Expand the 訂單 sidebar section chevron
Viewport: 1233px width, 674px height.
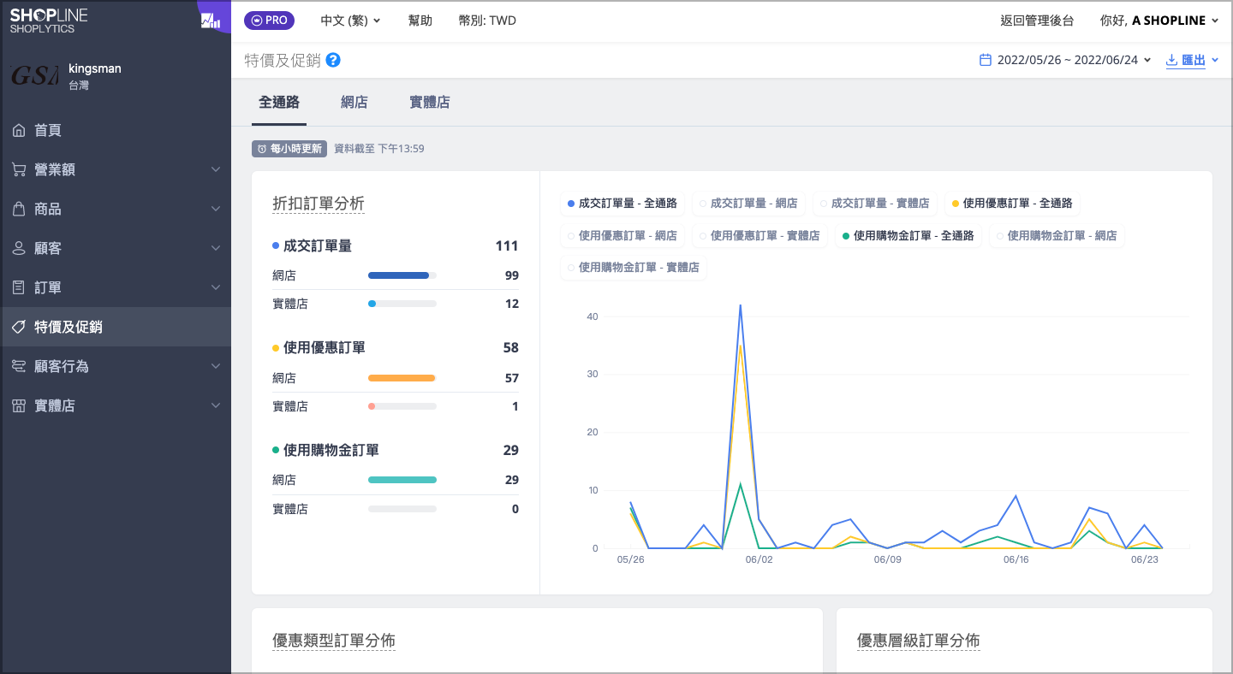[216, 287]
